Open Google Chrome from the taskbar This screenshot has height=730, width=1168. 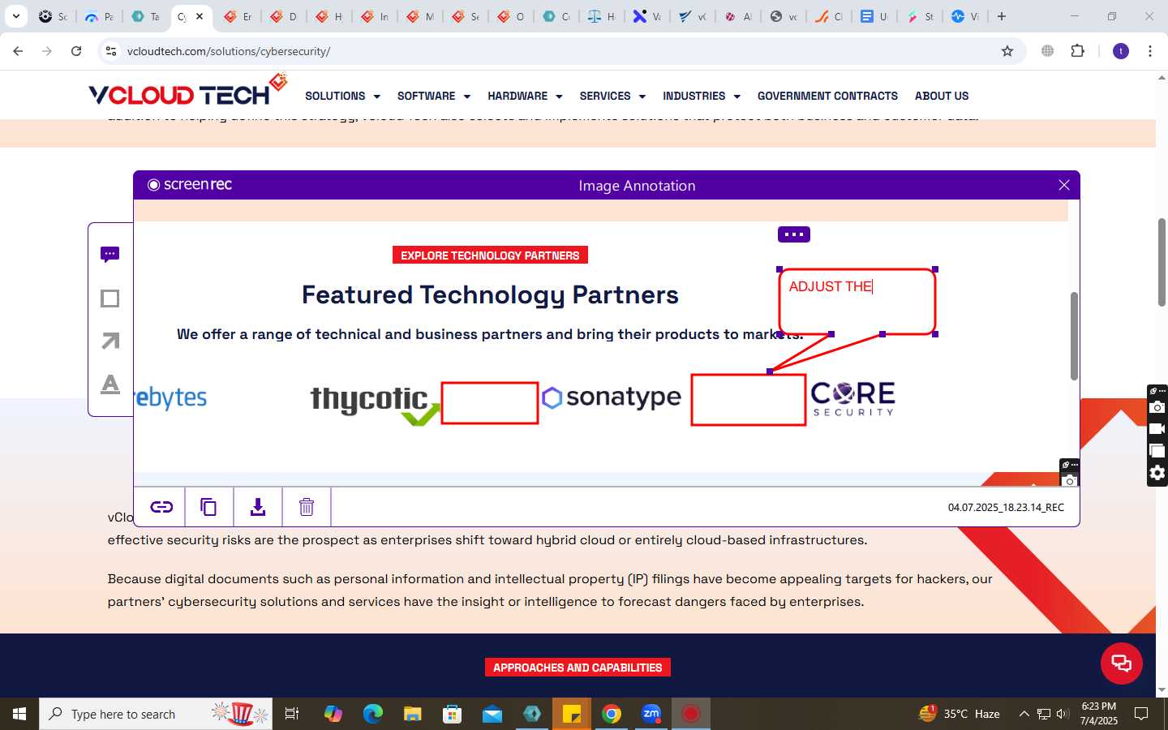pyautogui.click(x=612, y=714)
